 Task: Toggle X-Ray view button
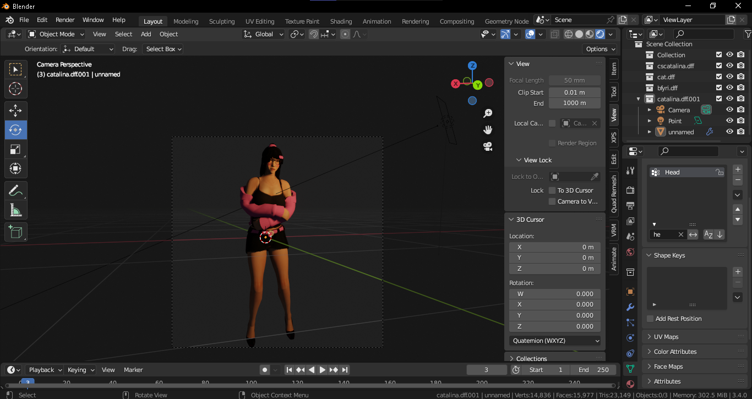point(554,34)
